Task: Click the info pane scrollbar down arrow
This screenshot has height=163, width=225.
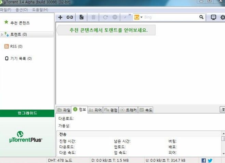Action: (223, 154)
